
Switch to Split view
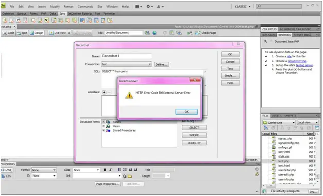(22, 33)
